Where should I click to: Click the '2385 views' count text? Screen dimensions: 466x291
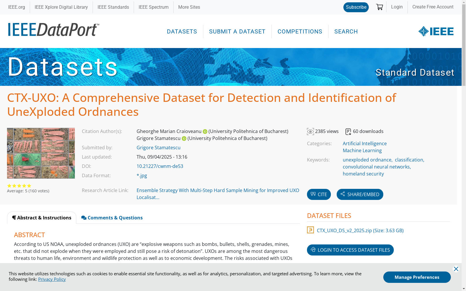click(327, 131)
